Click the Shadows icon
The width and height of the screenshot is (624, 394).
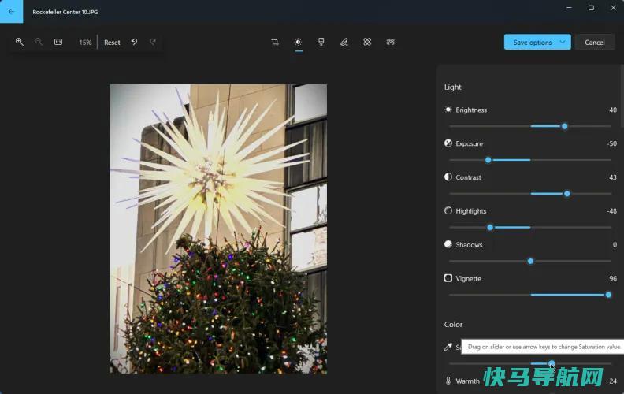point(448,244)
